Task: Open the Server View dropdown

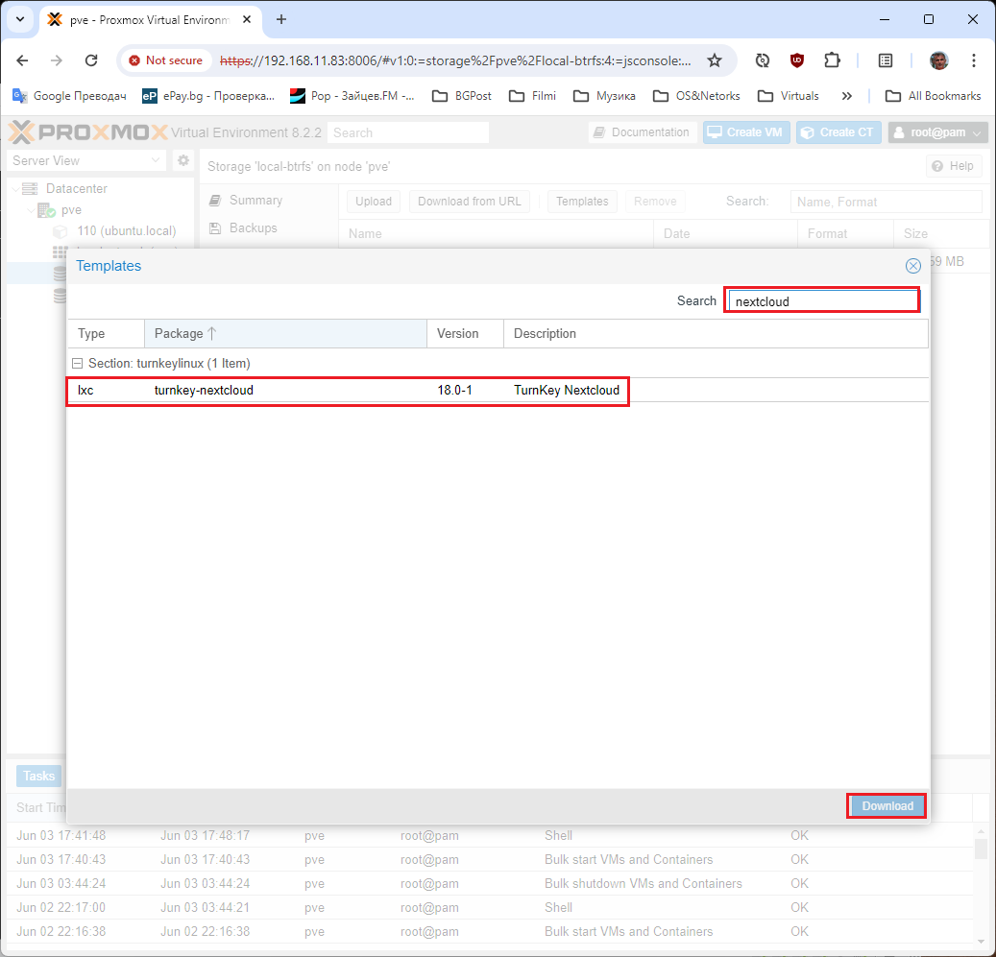Action: point(86,160)
